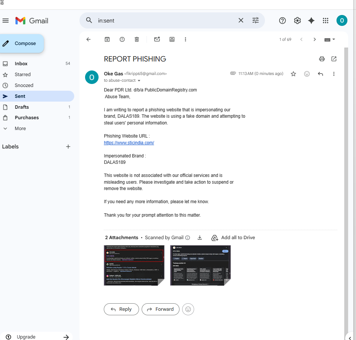Open the Google account avatar
The height and width of the screenshot is (340, 356).
click(342, 21)
